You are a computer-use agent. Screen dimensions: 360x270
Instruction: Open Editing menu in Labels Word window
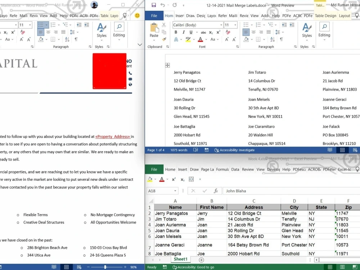[x=324, y=32]
